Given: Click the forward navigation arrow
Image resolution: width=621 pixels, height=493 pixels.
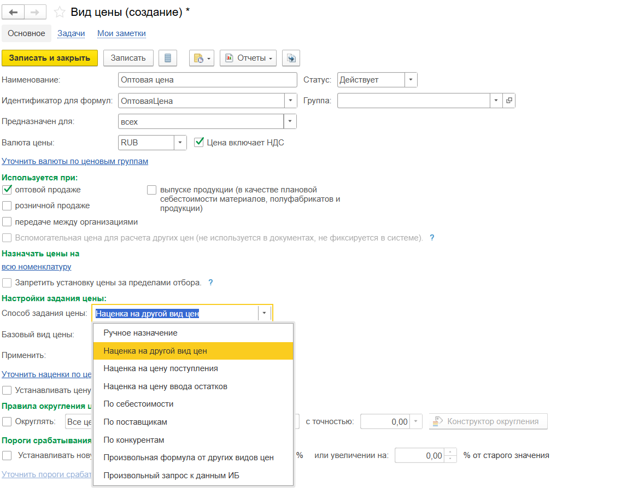Looking at the screenshot, I should click(35, 12).
